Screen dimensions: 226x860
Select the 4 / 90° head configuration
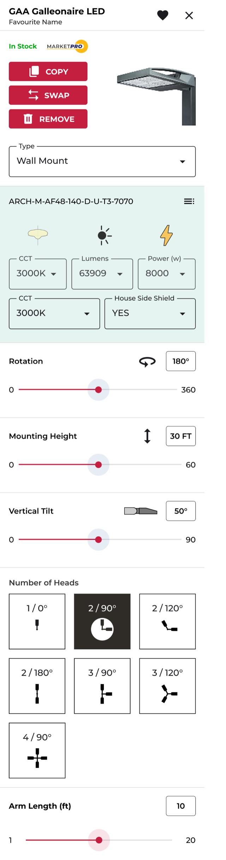tap(37, 750)
